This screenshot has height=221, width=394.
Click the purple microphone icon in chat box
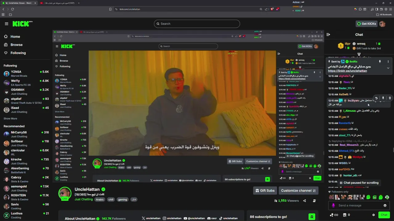tap(333, 205)
